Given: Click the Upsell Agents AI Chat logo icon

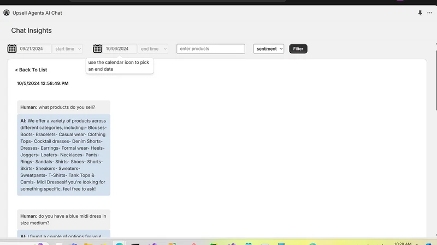Looking at the screenshot, I should tap(7, 13).
